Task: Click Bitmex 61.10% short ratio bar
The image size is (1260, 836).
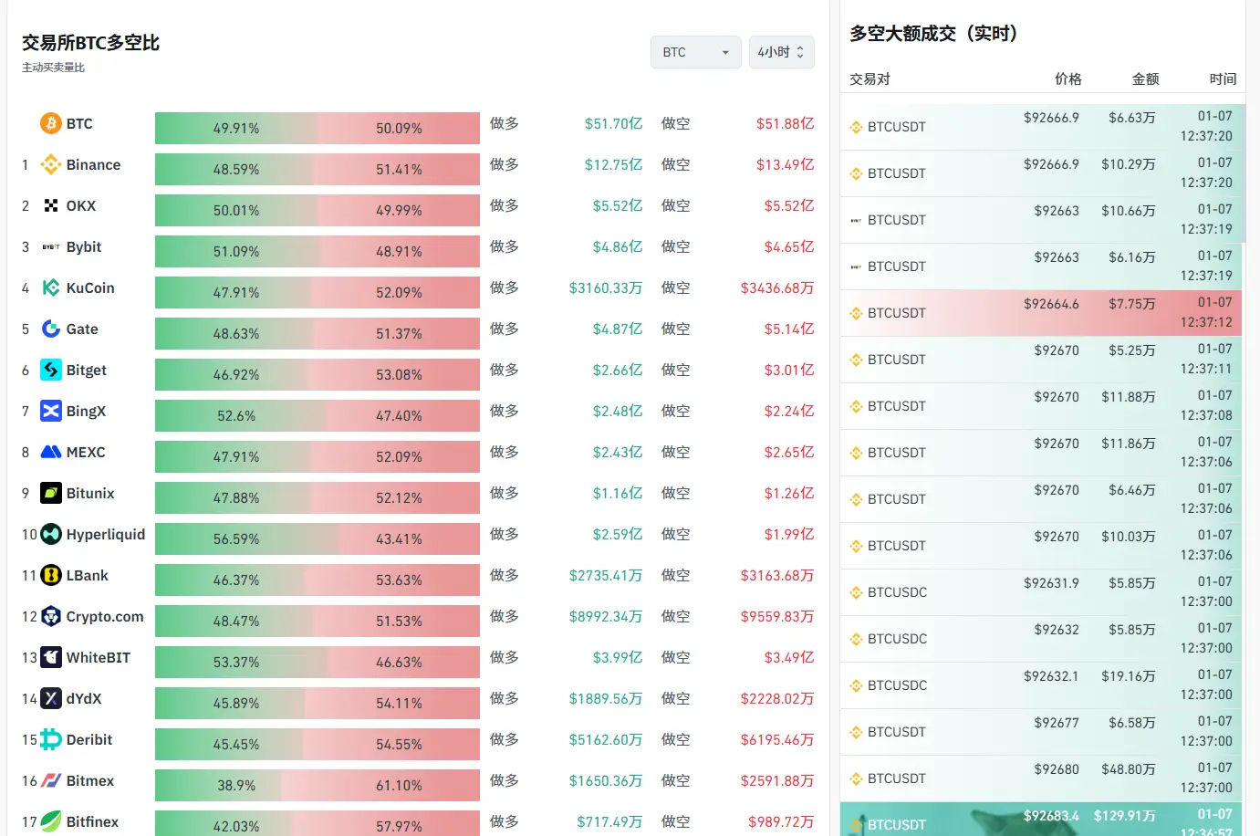Action: click(x=380, y=785)
